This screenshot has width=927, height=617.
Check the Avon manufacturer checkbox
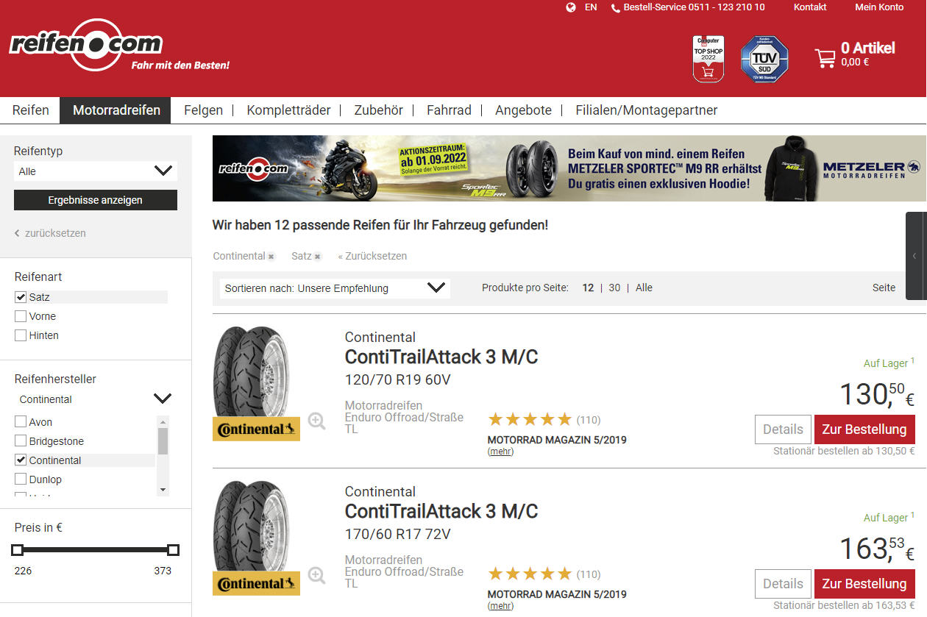[x=21, y=422]
